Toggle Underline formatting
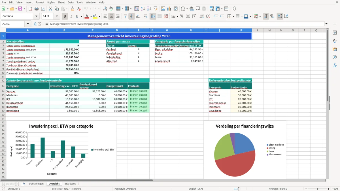The height and width of the screenshot is (191, 340). point(77,16)
